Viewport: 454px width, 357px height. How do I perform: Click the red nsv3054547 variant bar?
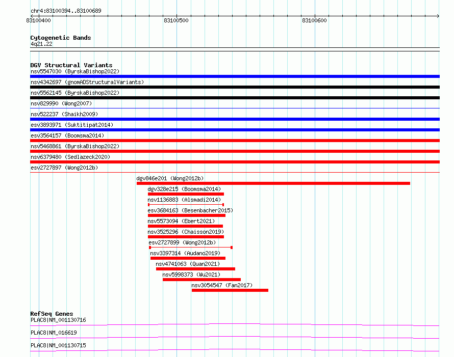pos(230,290)
